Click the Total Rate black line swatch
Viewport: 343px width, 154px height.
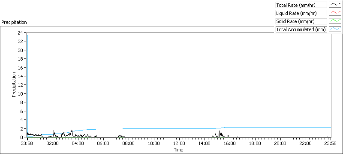[x=335, y=5]
